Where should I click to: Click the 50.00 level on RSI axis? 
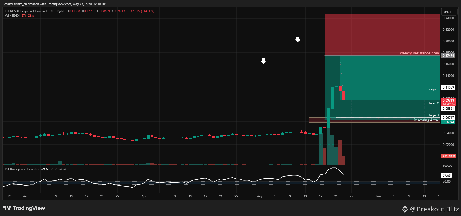pyautogui.click(x=447, y=182)
